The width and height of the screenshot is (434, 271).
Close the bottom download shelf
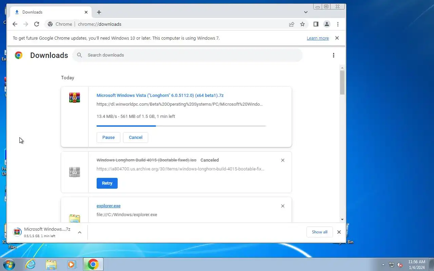(x=339, y=232)
